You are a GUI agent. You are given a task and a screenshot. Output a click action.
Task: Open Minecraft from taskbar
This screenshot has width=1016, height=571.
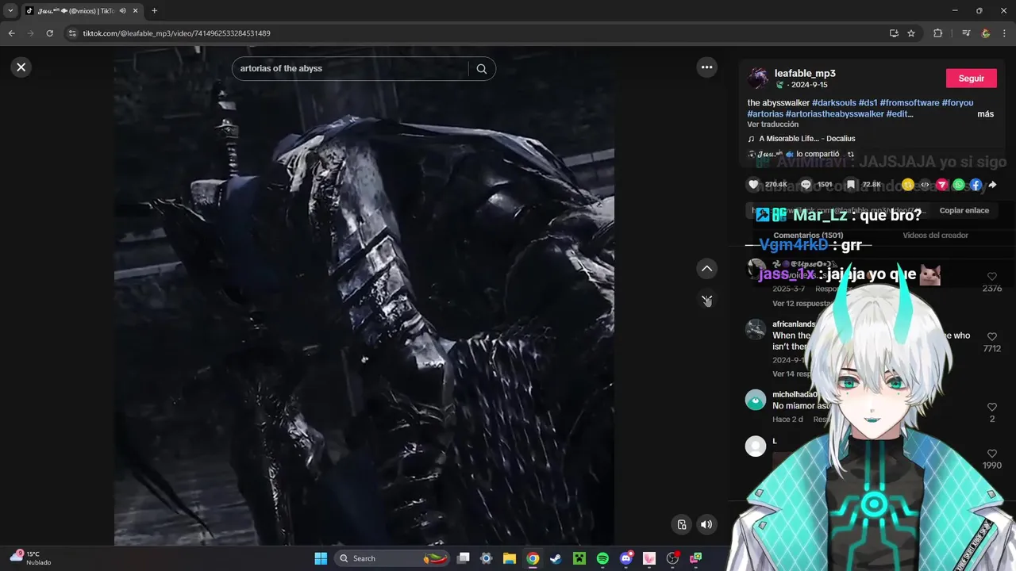[x=579, y=558]
